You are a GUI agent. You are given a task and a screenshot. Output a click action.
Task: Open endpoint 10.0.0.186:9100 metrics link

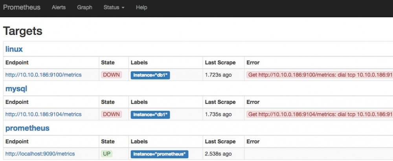[43, 75]
